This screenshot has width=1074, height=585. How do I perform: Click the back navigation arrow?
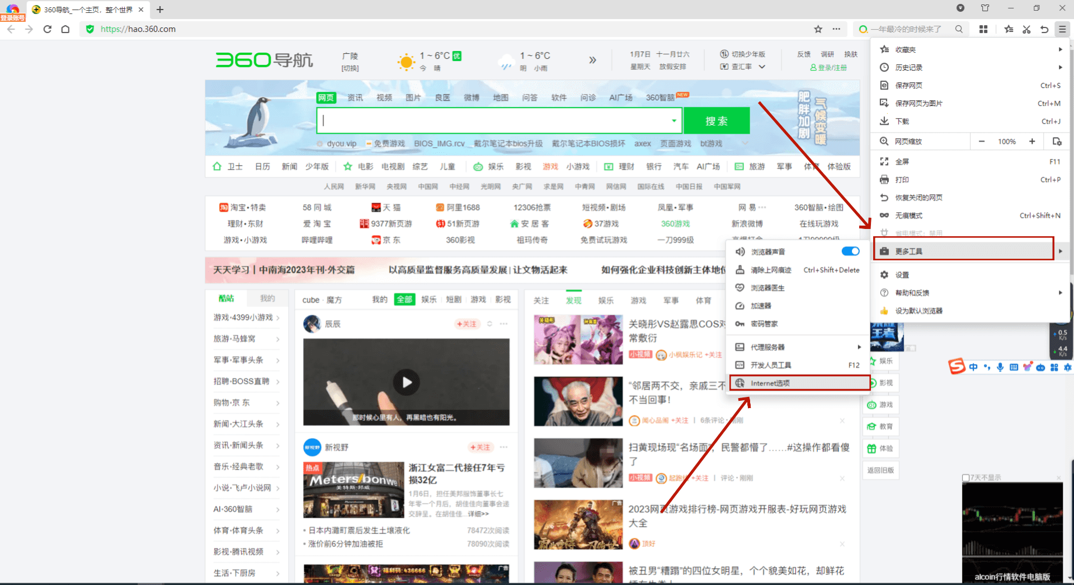pyautogui.click(x=11, y=29)
